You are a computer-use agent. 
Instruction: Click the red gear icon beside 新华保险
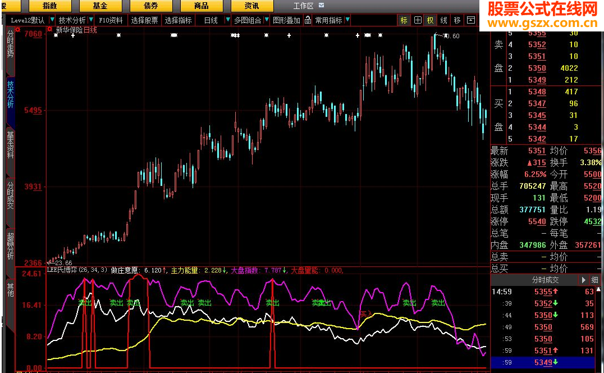[49, 30]
